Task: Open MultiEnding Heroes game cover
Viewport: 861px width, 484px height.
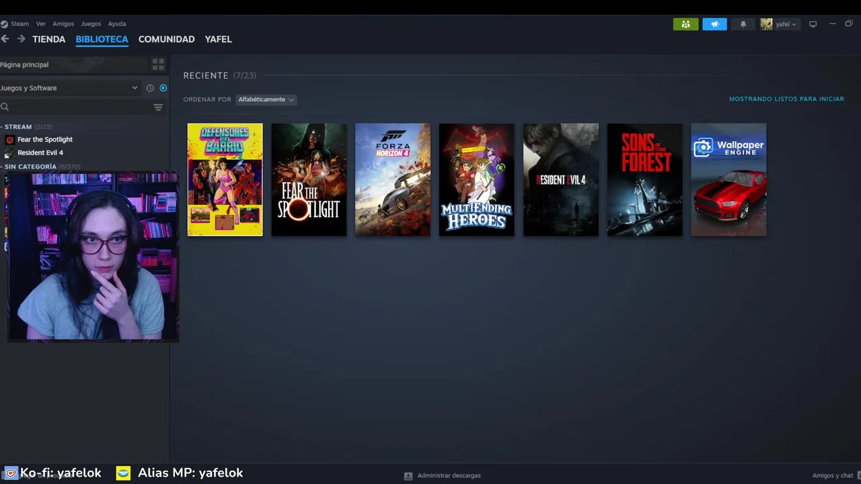Action: [x=477, y=179]
